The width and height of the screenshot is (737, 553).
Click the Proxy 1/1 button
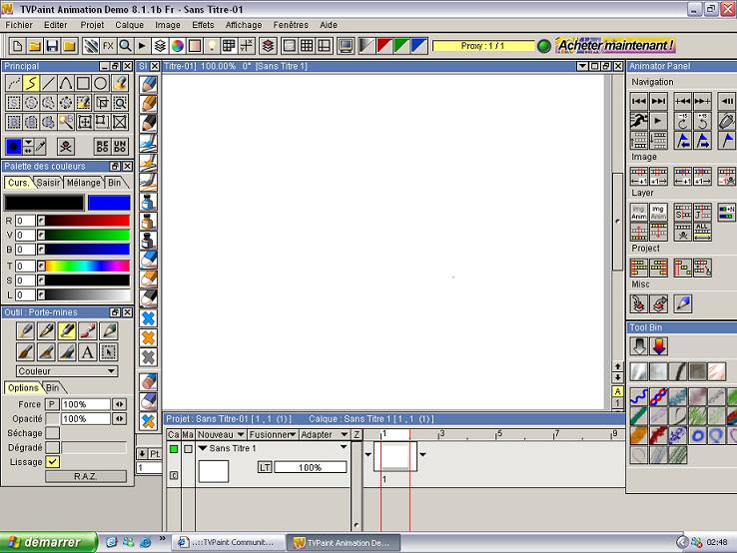coord(482,46)
